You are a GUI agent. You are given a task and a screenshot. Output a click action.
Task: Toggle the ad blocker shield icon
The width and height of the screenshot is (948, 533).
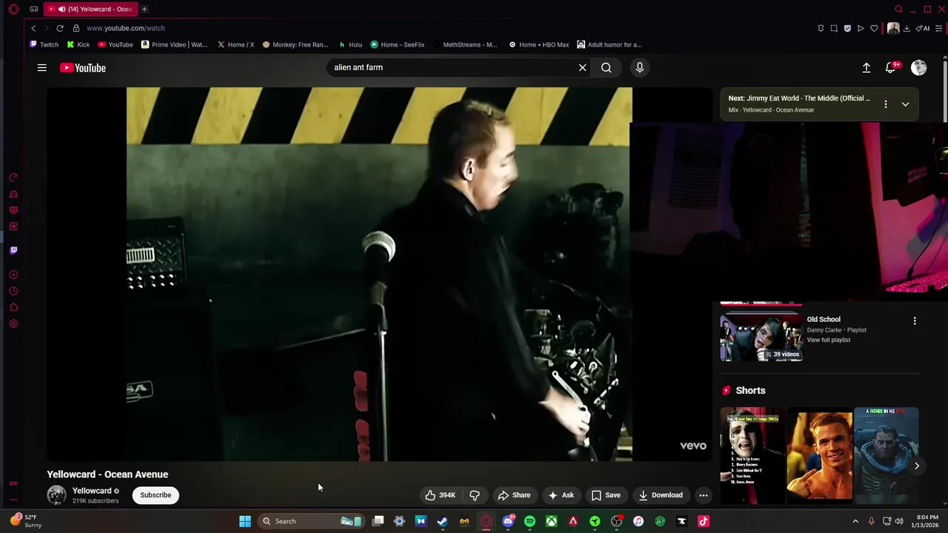click(847, 28)
